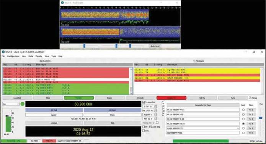Toggle the Menus checkbox
This screenshot has height=144, width=266.
(x=250, y=98)
